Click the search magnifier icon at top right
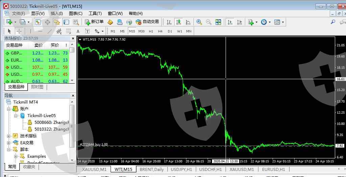Viewport: 346px width, 177px height. coord(333,22)
